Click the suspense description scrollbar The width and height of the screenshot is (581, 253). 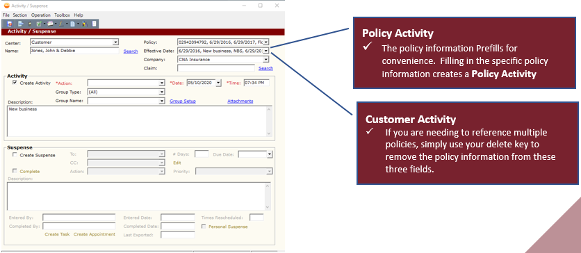tap(268, 196)
